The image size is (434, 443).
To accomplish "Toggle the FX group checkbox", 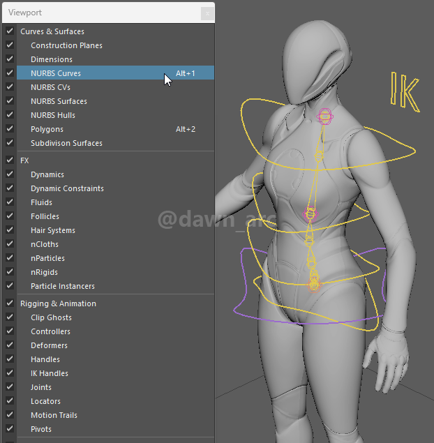I will point(10,160).
